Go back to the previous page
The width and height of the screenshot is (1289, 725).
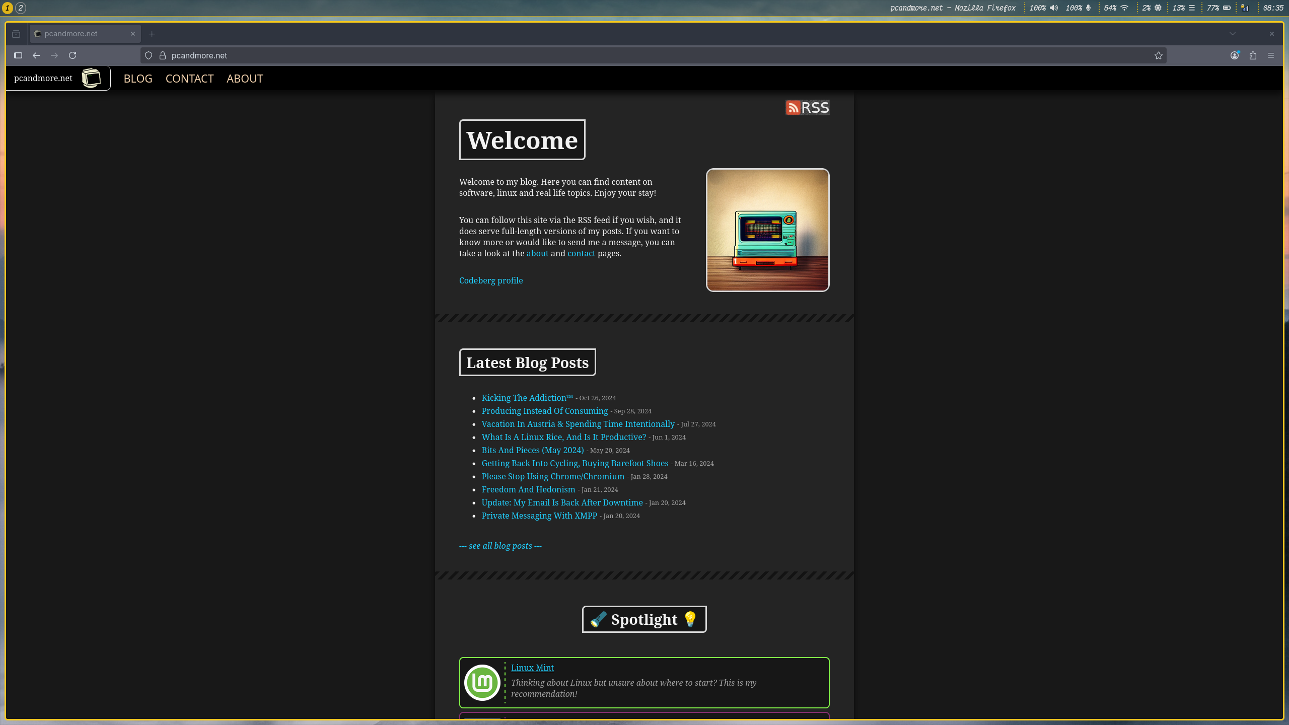tap(36, 55)
